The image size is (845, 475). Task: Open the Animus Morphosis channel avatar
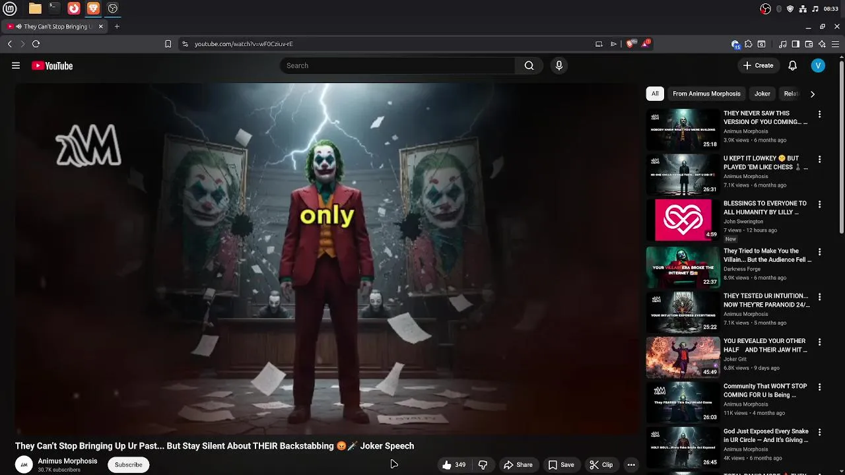[x=24, y=464]
